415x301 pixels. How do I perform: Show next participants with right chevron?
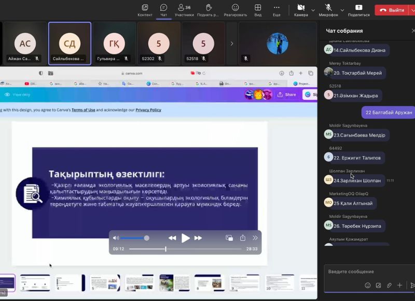tap(231, 44)
